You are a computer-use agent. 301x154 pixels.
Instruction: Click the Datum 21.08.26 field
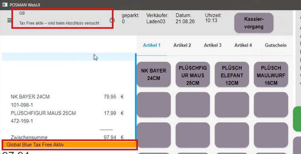click(x=185, y=18)
